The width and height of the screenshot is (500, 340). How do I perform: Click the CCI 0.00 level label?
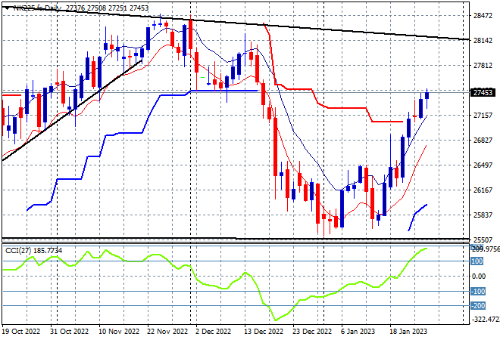pyautogui.click(x=479, y=276)
